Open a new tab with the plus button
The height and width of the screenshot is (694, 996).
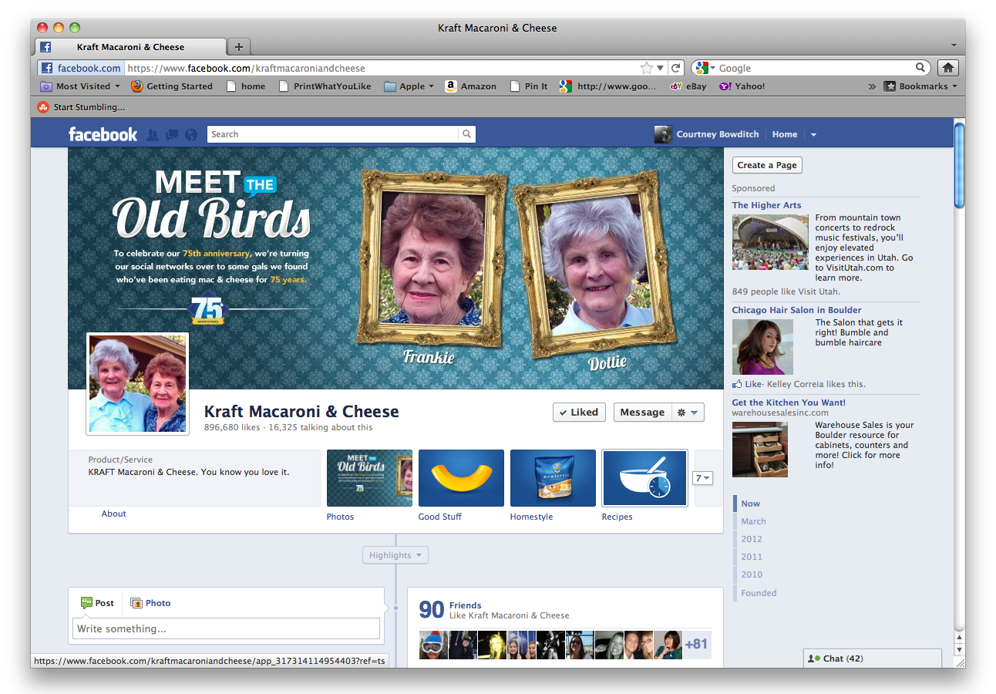click(239, 47)
